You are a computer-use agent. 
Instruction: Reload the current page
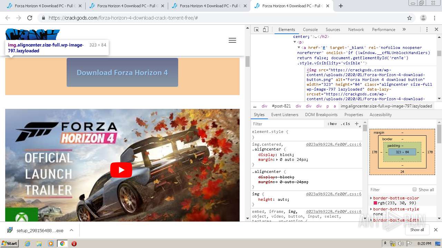pyautogui.click(x=30, y=18)
